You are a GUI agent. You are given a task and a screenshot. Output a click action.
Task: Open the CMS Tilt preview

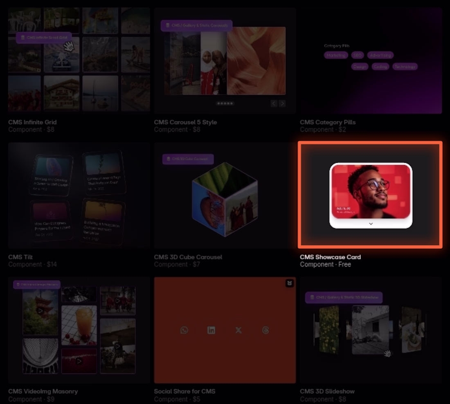click(x=79, y=195)
